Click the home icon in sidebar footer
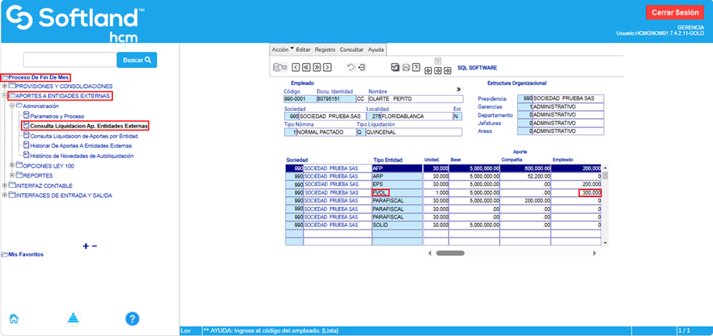Screen dimensions: 713x336 [x=13, y=318]
